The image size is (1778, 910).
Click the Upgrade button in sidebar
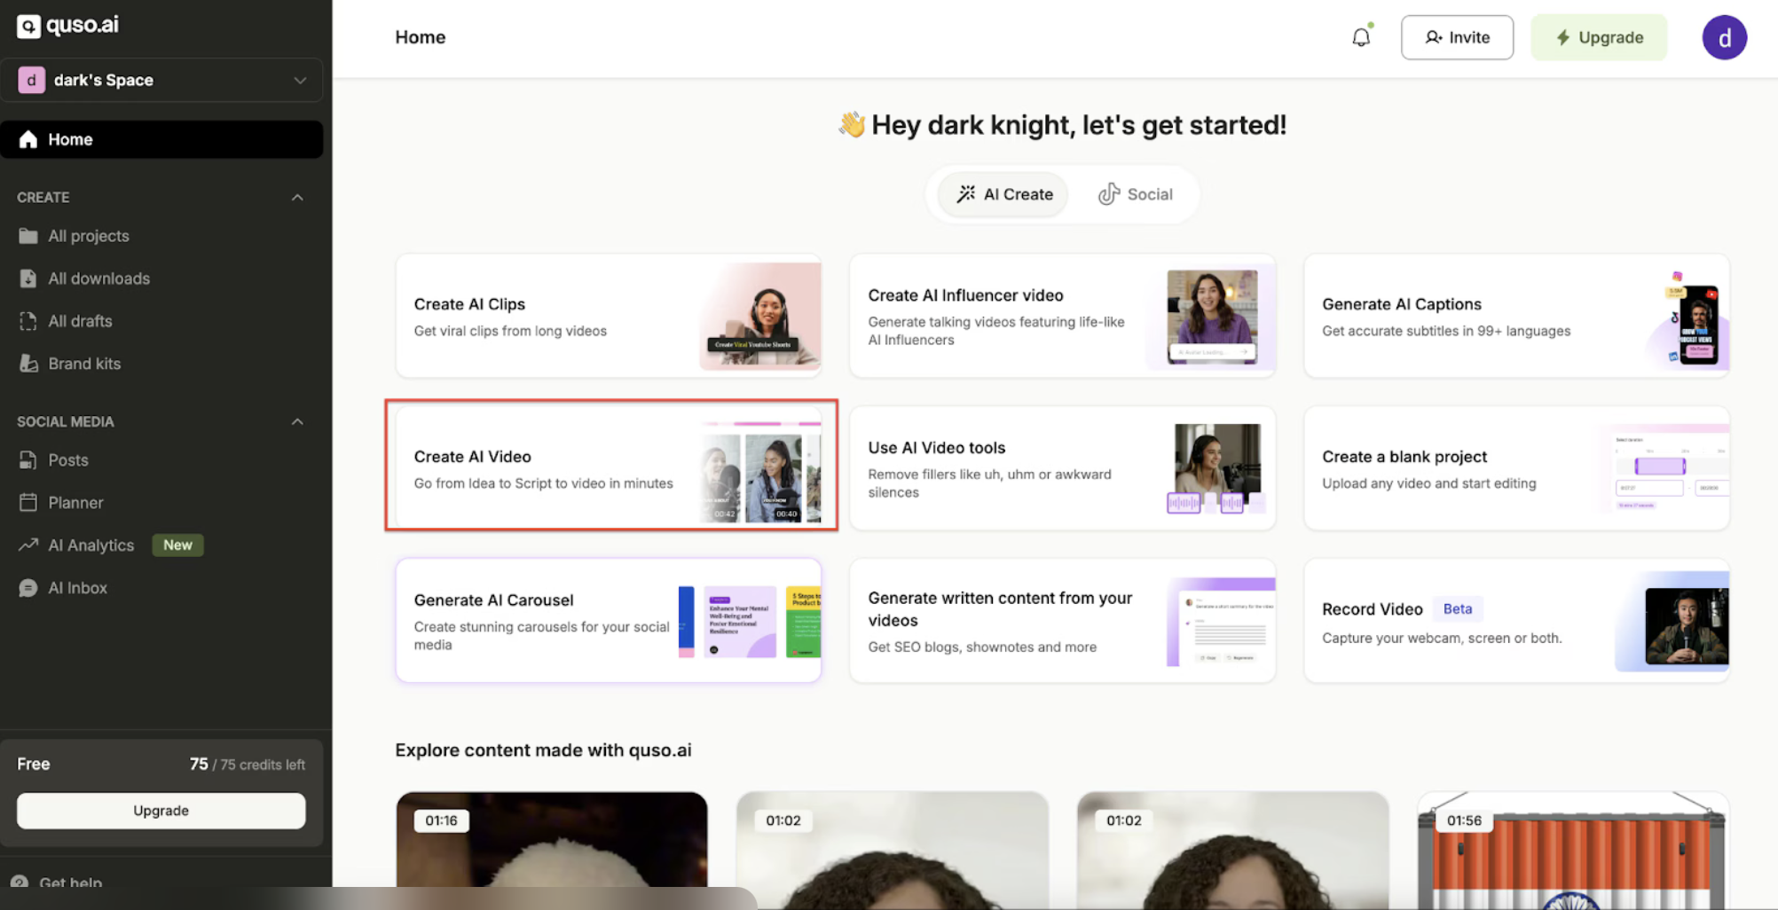(161, 811)
